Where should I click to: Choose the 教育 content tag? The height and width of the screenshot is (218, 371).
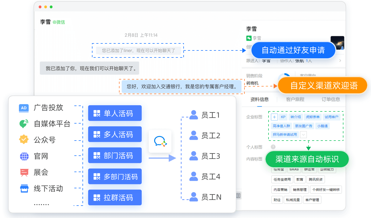click(300, 179)
